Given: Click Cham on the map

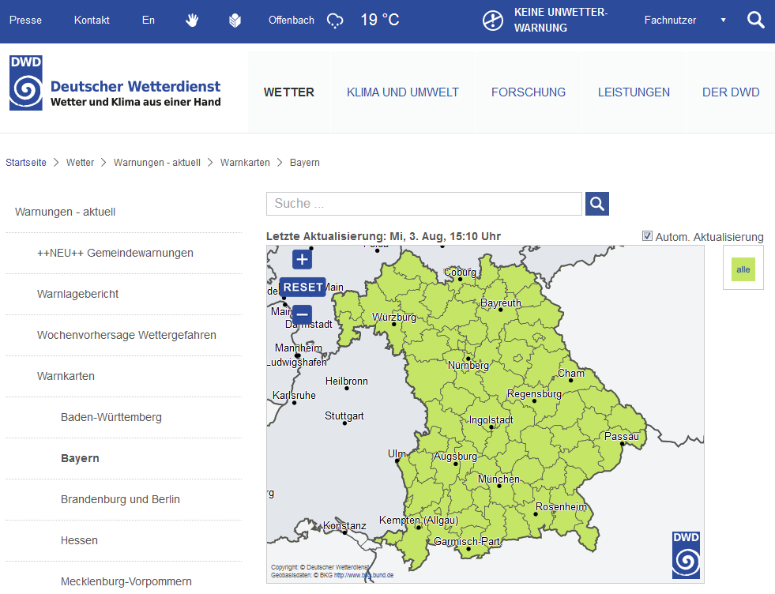Looking at the screenshot, I should 571,373.
